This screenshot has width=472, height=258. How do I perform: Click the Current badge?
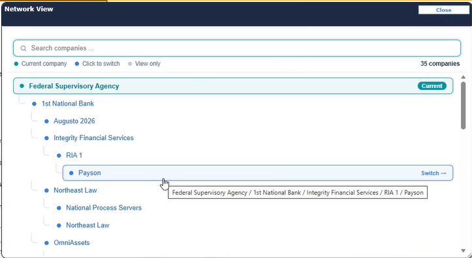point(432,86)
